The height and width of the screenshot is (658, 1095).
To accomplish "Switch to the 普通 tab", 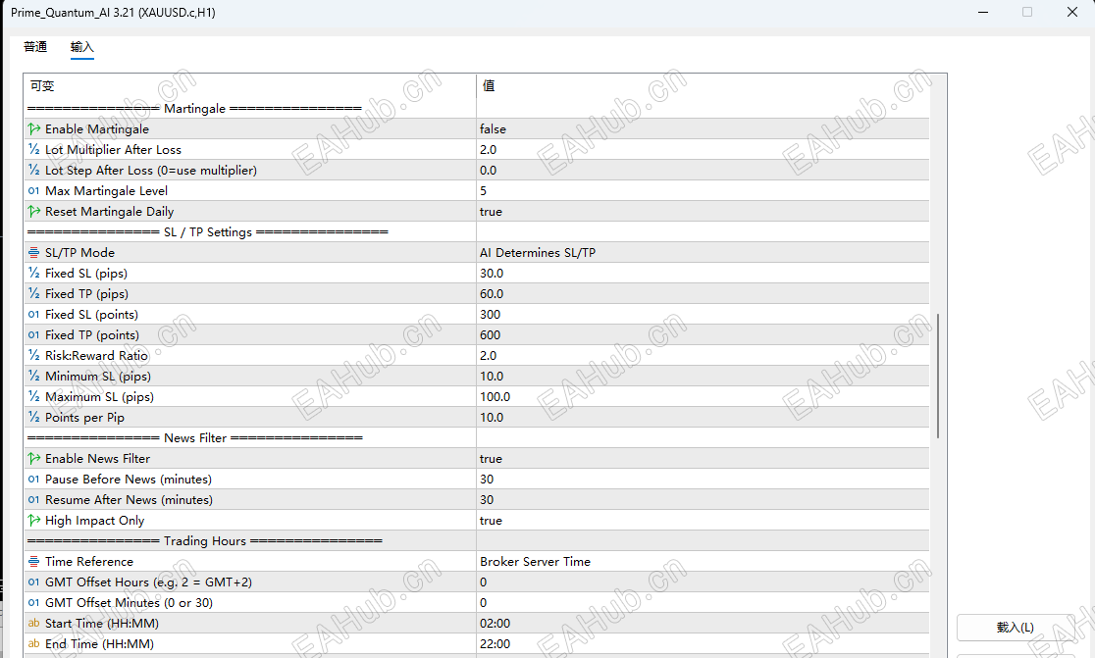I will pyautogui.click(x=35, y=47).
